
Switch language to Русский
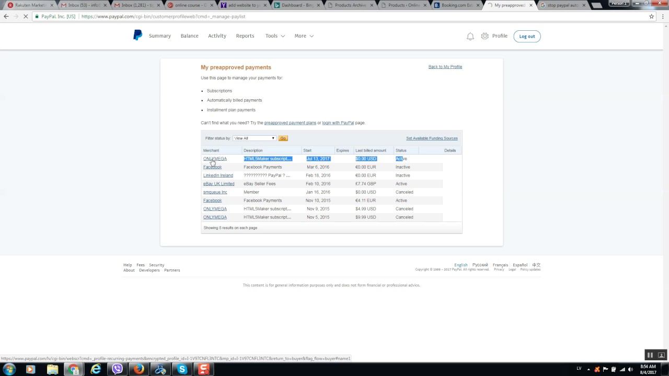480,265
